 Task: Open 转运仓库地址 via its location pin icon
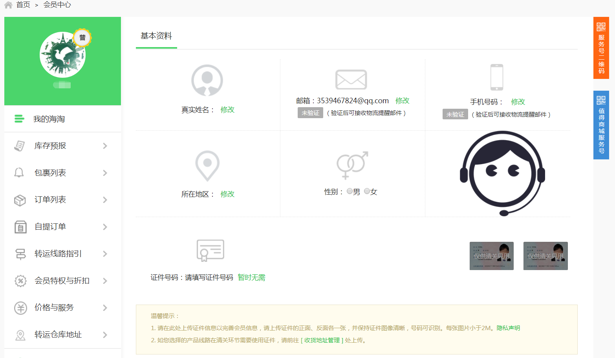[20, 335]
